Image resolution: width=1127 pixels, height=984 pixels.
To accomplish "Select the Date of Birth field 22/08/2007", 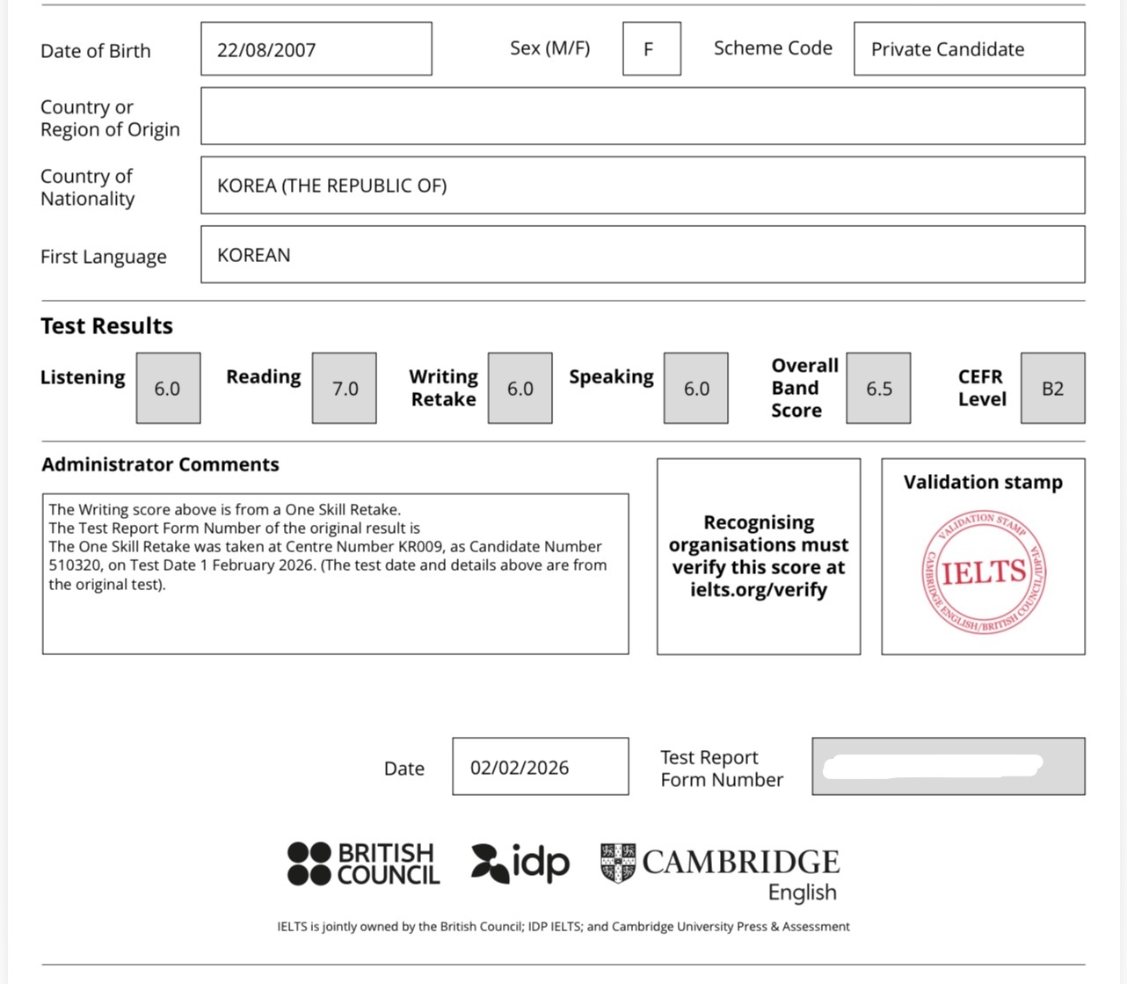I will point(316,49).
